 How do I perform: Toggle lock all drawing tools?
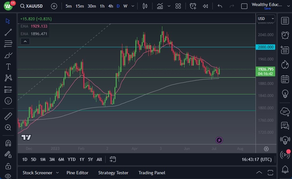click(8, 166)
